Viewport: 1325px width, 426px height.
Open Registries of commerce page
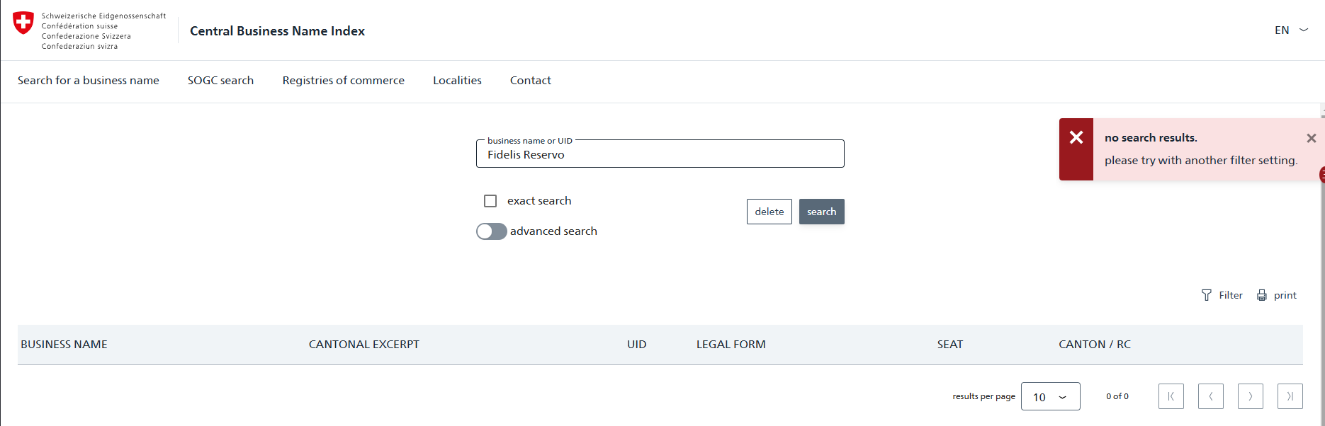pyautogui.click(x=343, y=81)
